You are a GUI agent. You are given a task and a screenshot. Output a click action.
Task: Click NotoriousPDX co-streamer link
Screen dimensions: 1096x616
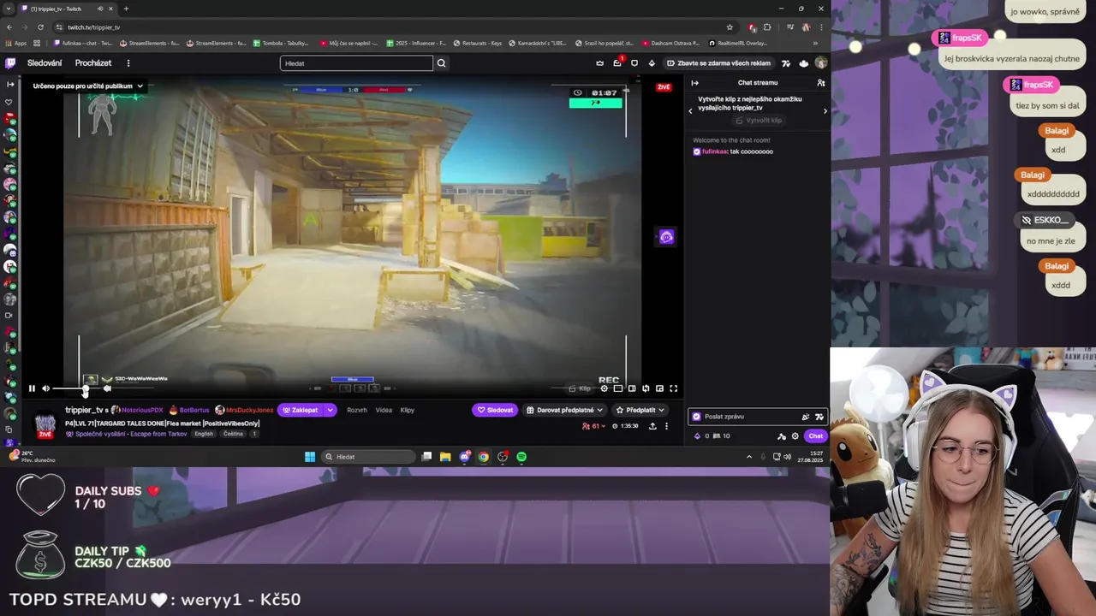point(142,410)
